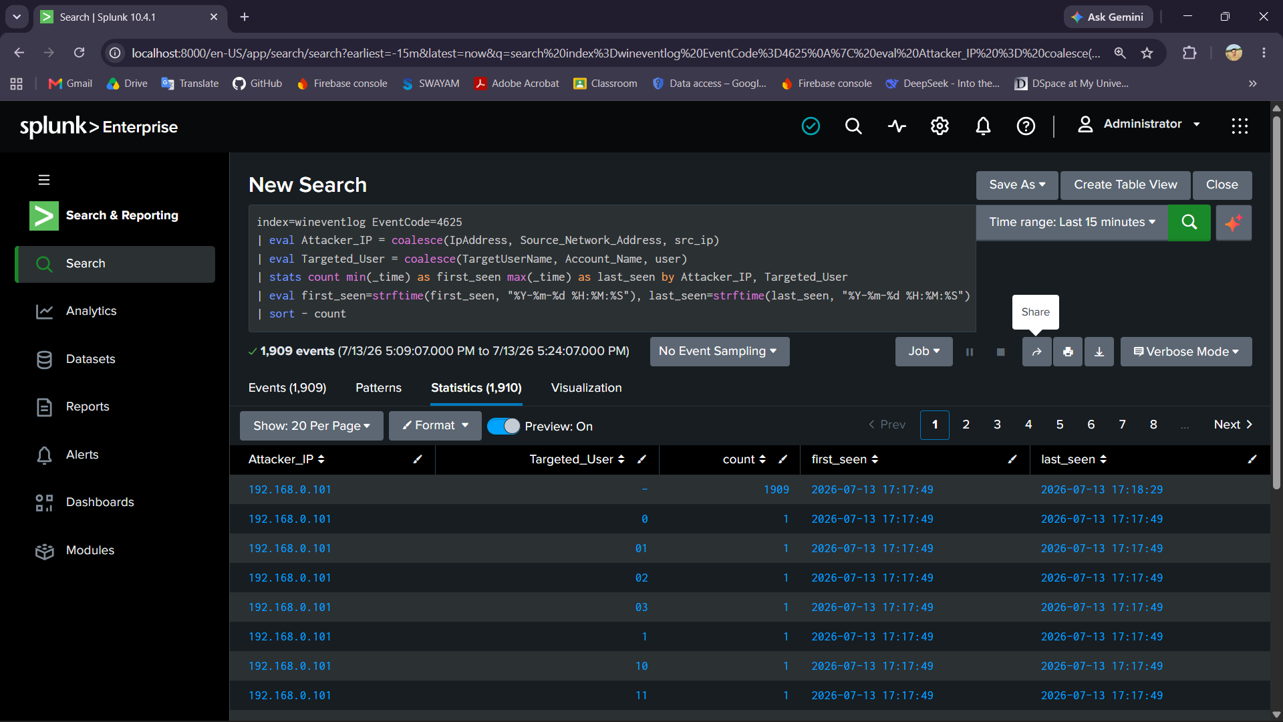Click the Search & Reporting app icon
This screenshot has width=1283, height=722.
click(x=44, y=215)
